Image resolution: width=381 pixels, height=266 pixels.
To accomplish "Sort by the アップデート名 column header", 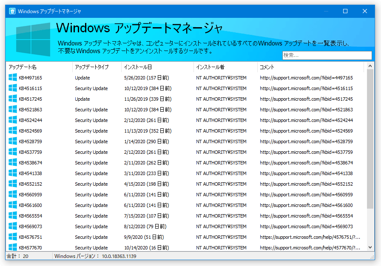I will [x=39, y=67].
